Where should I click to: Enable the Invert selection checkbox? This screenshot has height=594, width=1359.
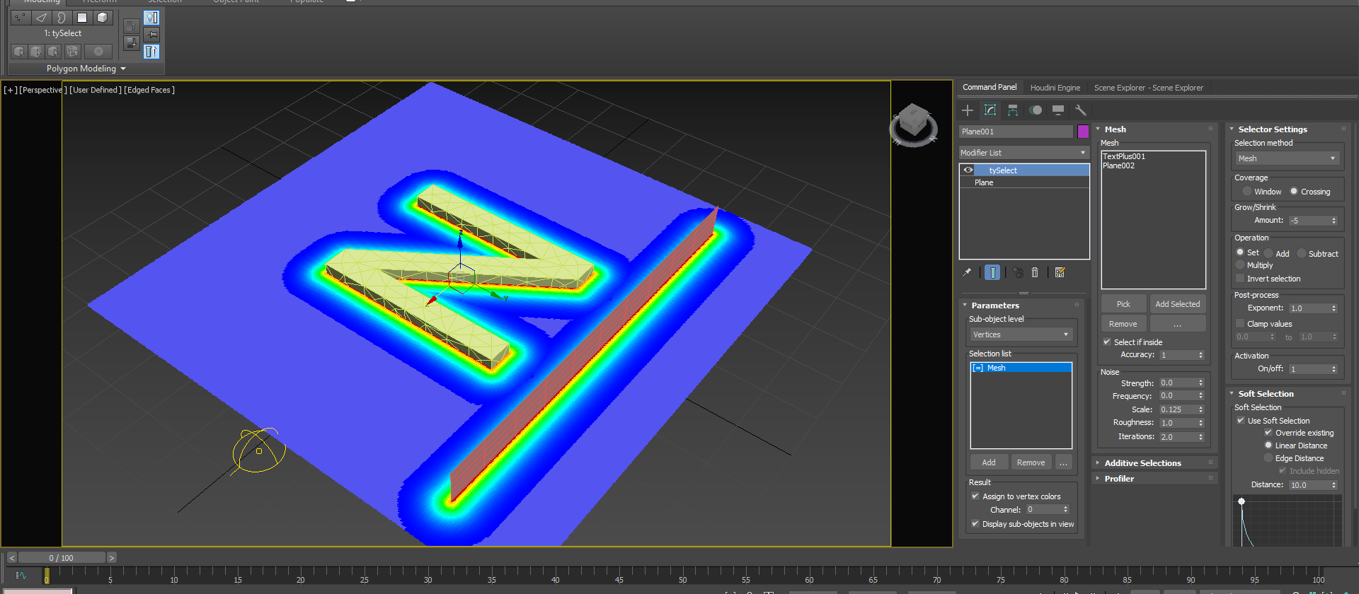coord(1240,279)
